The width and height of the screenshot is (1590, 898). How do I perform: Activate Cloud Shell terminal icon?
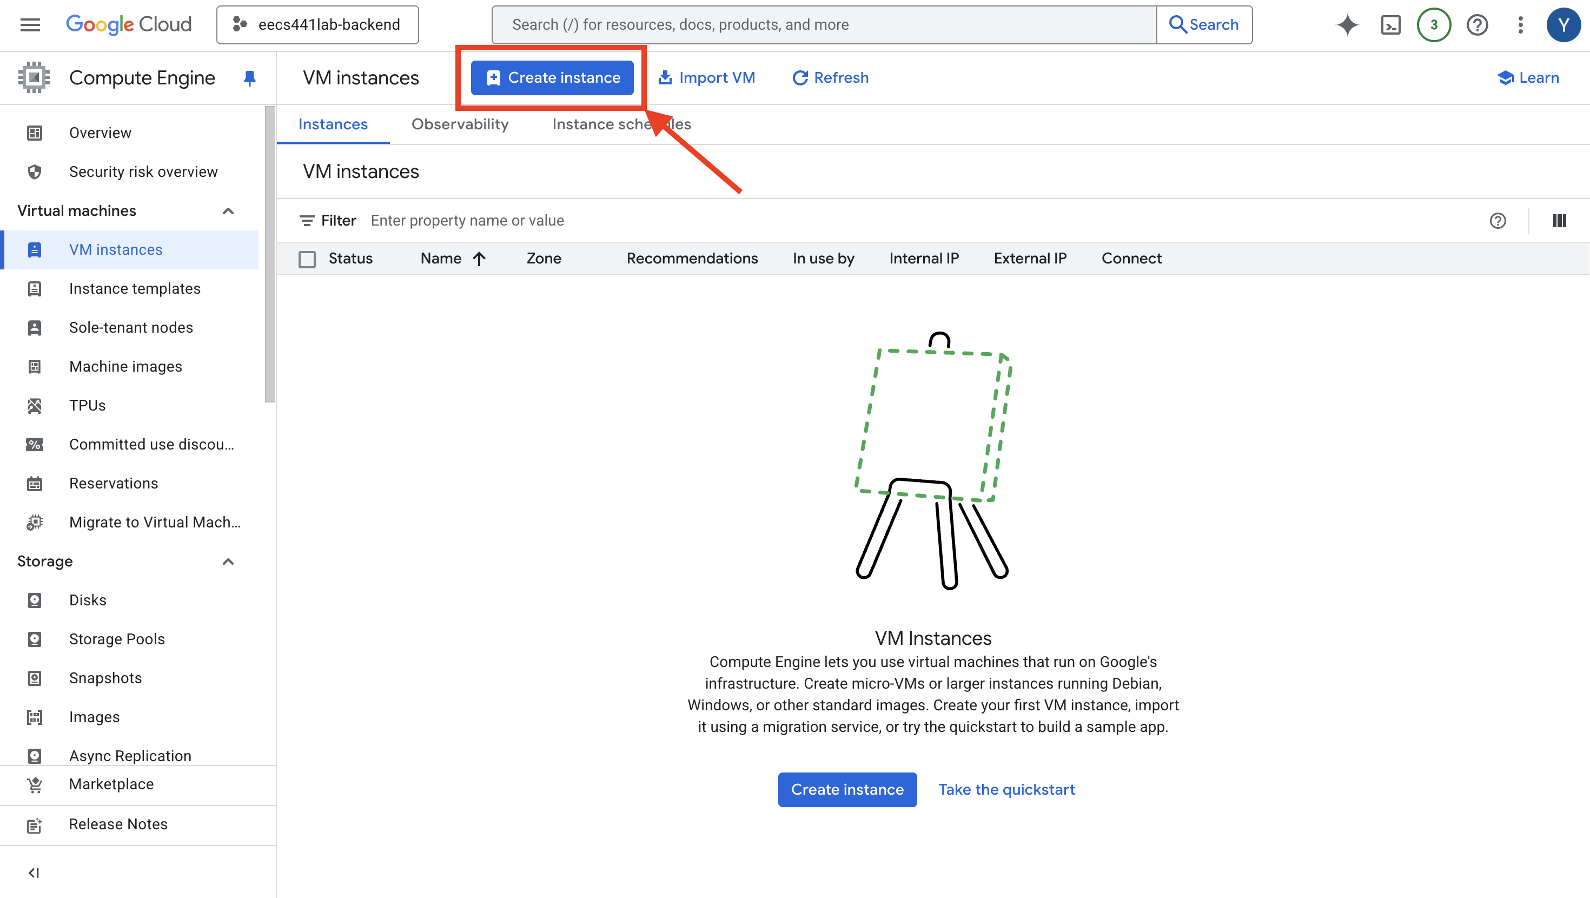point(1390,25)
